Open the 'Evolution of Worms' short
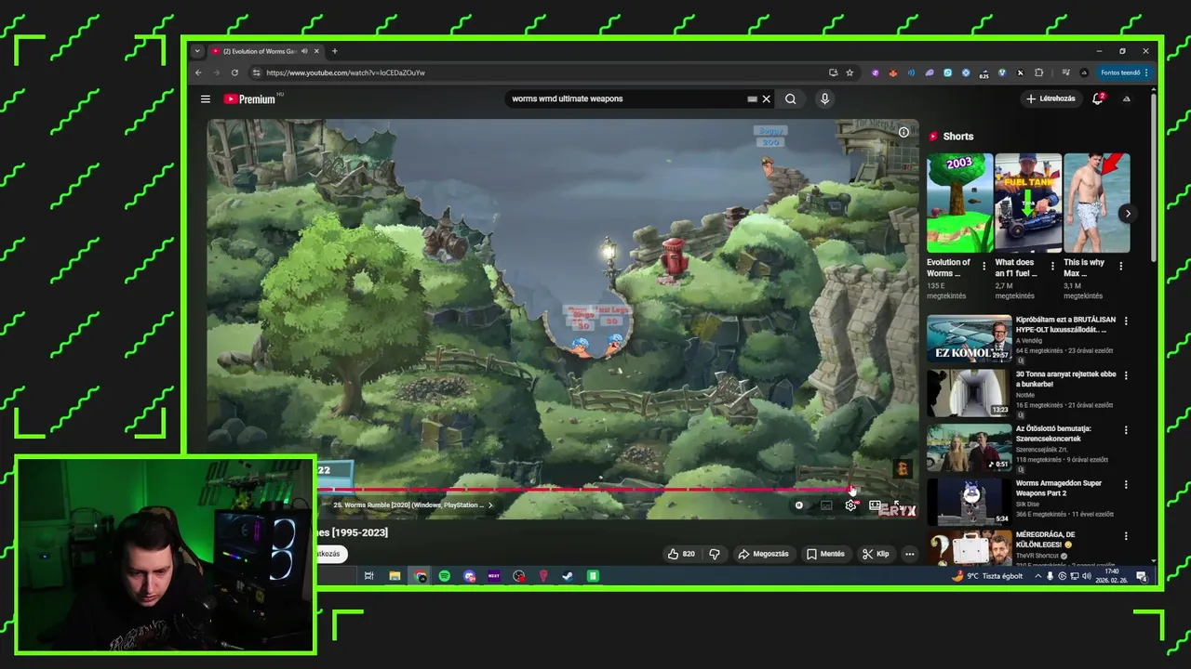 click(x=959, y=203)
